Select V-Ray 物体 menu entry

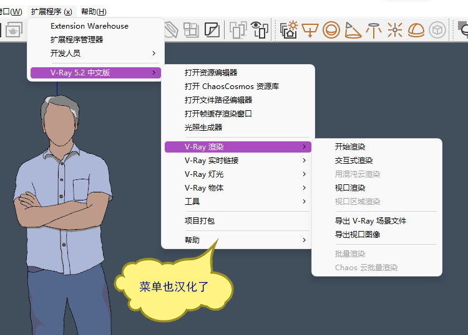tap(238, 188)
